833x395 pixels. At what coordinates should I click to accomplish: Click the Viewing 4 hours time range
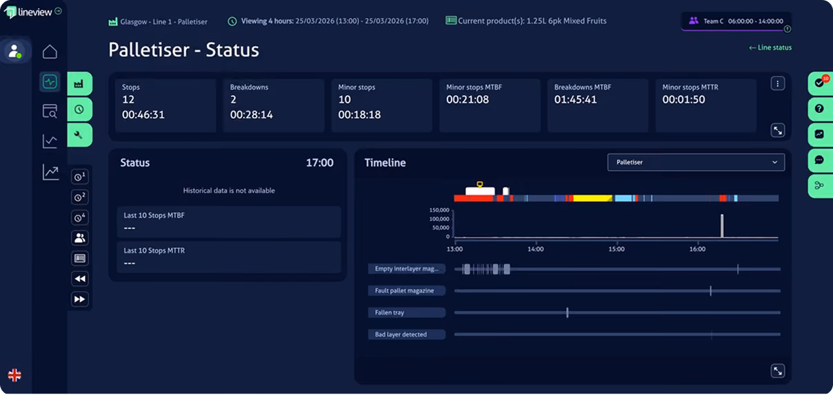point(328,21)
